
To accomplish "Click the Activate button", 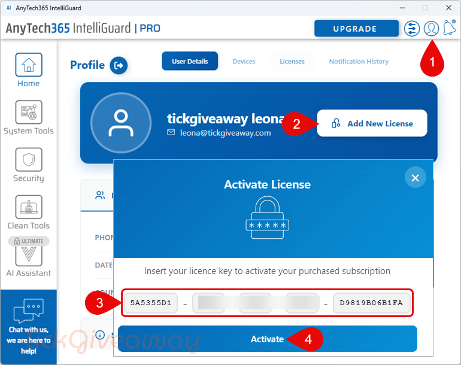I will click(267, 339).
